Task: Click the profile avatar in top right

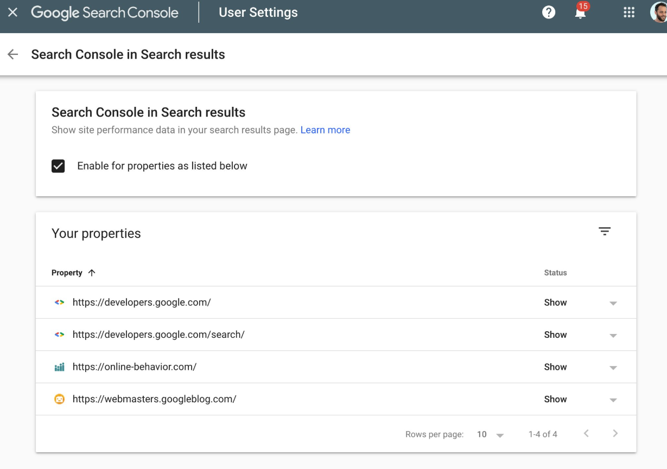Action: 657,12
